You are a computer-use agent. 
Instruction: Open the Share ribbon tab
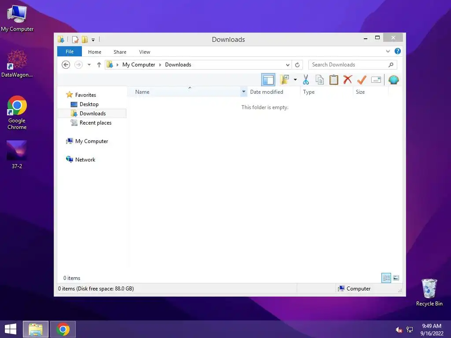[x=120, y=52]
